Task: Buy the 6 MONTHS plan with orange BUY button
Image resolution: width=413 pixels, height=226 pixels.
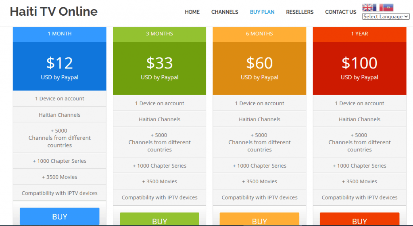Action: point(259,220)
